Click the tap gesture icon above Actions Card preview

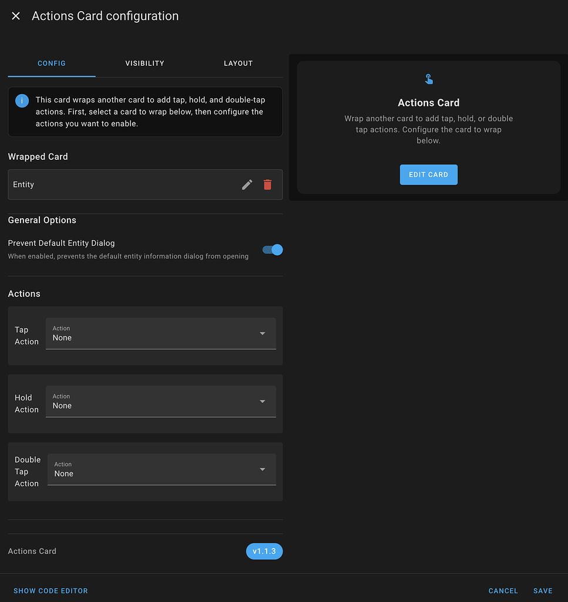(x=428, y=78)
